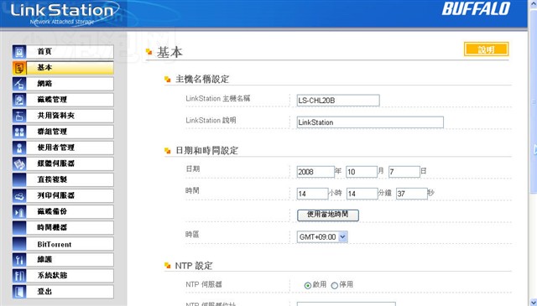Open the GMT+09:00 time zone dropdown
This screenshot has width=537, height=306.
coord(322,237)
